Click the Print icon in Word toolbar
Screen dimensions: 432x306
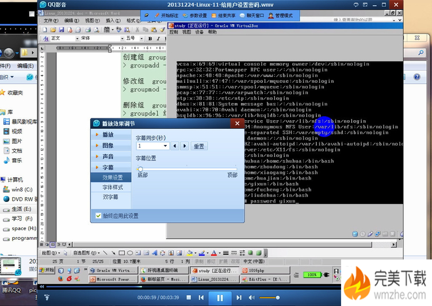[88, 29]
